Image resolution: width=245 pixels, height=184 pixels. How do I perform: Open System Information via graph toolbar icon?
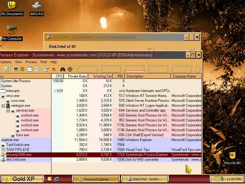16,69
